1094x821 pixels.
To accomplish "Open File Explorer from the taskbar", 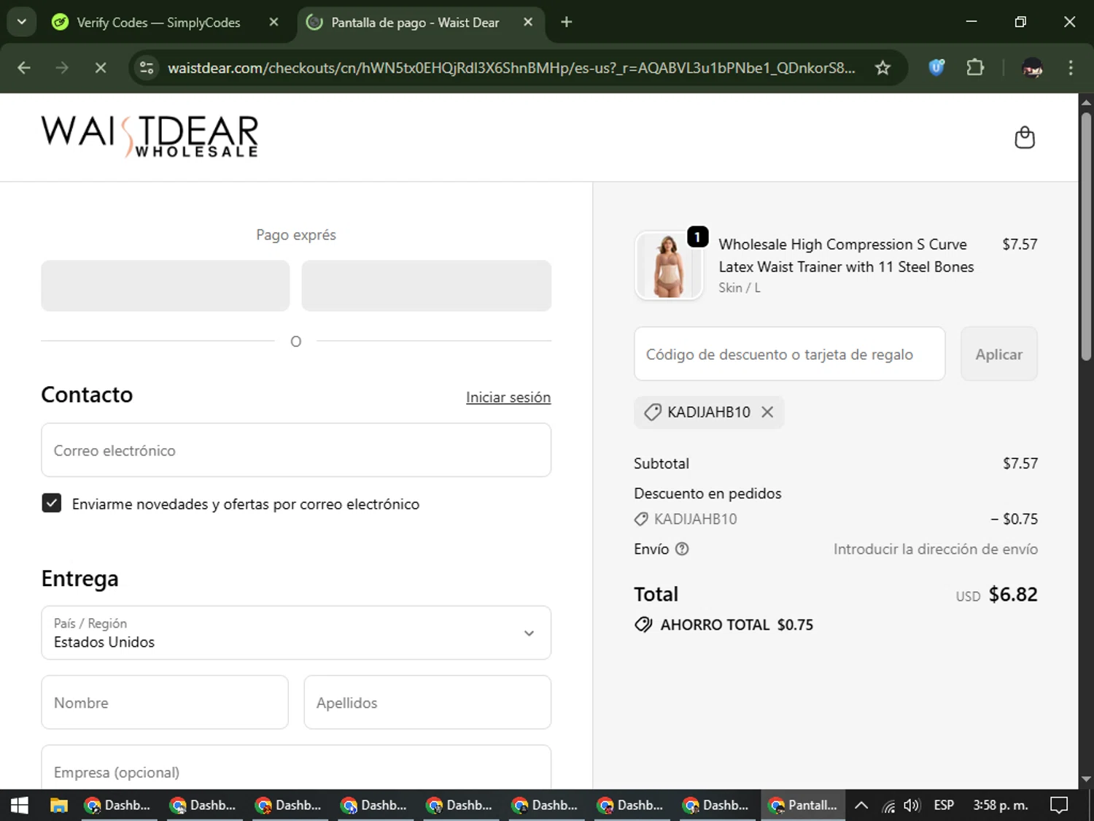I will pyautogui.click(x=58, y=805).
